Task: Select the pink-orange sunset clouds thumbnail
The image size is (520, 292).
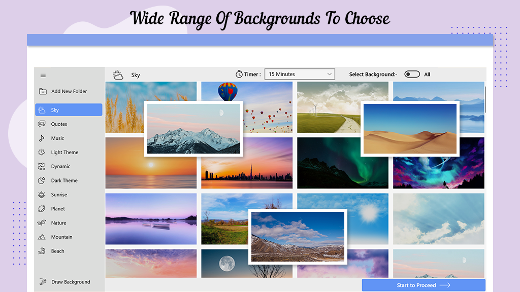Action: [x=151, y=264]
